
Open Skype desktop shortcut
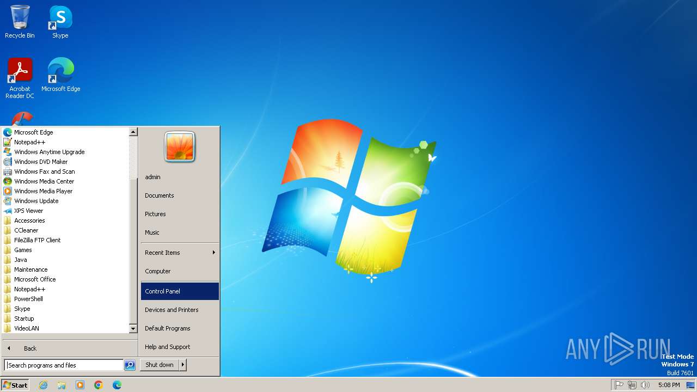click(x=60, y=22)
